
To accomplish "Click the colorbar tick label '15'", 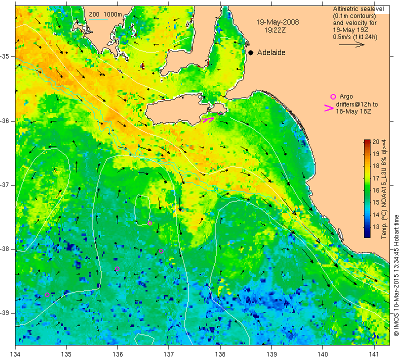I will point(376,202).
